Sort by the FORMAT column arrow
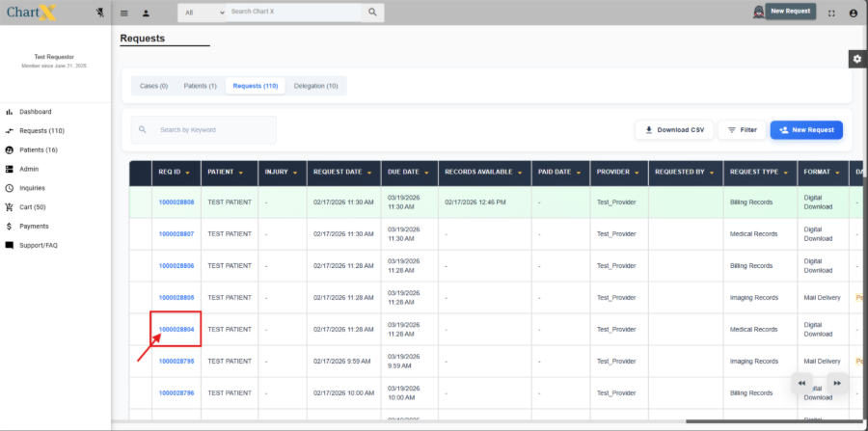 pos(837,173)
